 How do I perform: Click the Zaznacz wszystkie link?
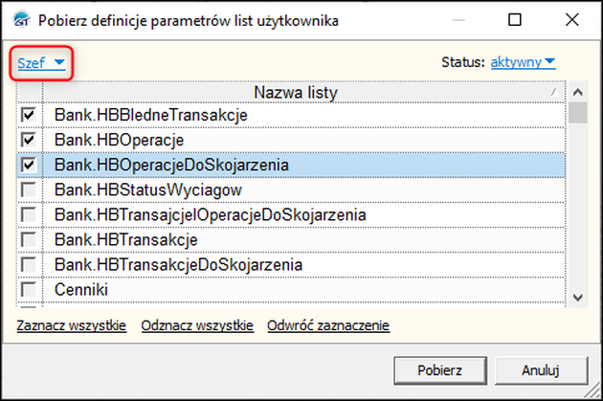[72, 325]
